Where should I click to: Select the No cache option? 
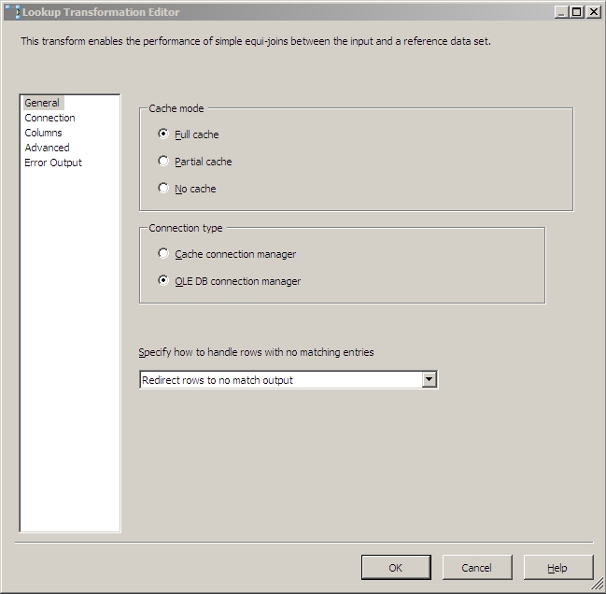[x=164, y=189]
